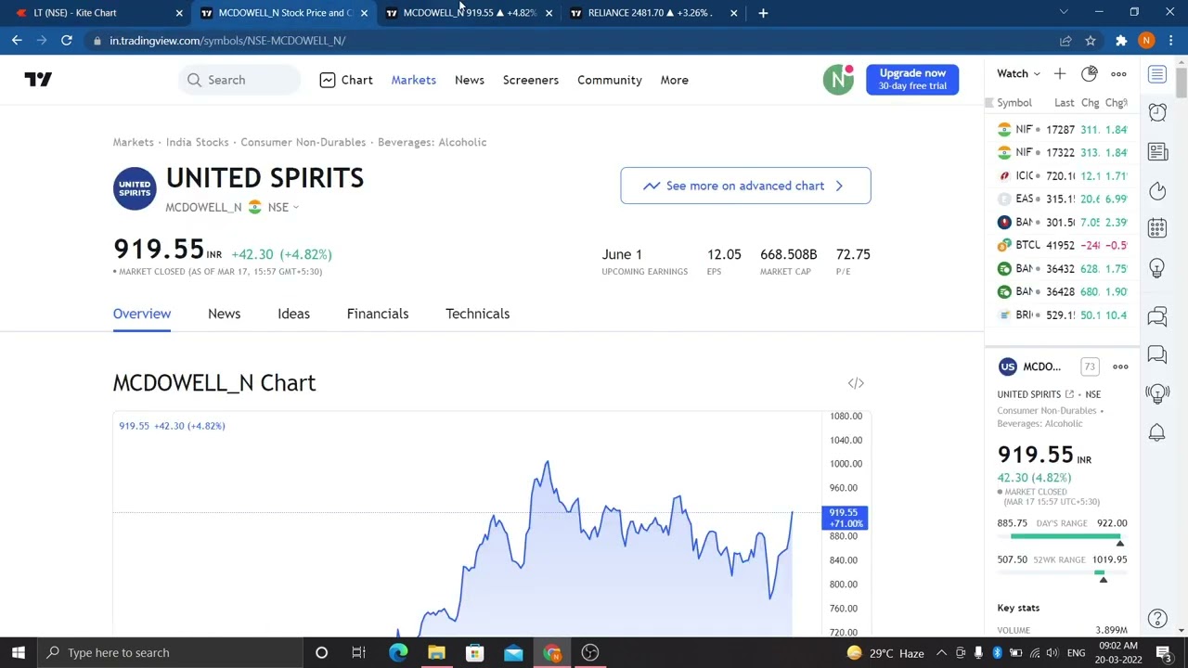Open a new browser tab
Screen dimensions: 1188x668
click(x=763, y=13)
